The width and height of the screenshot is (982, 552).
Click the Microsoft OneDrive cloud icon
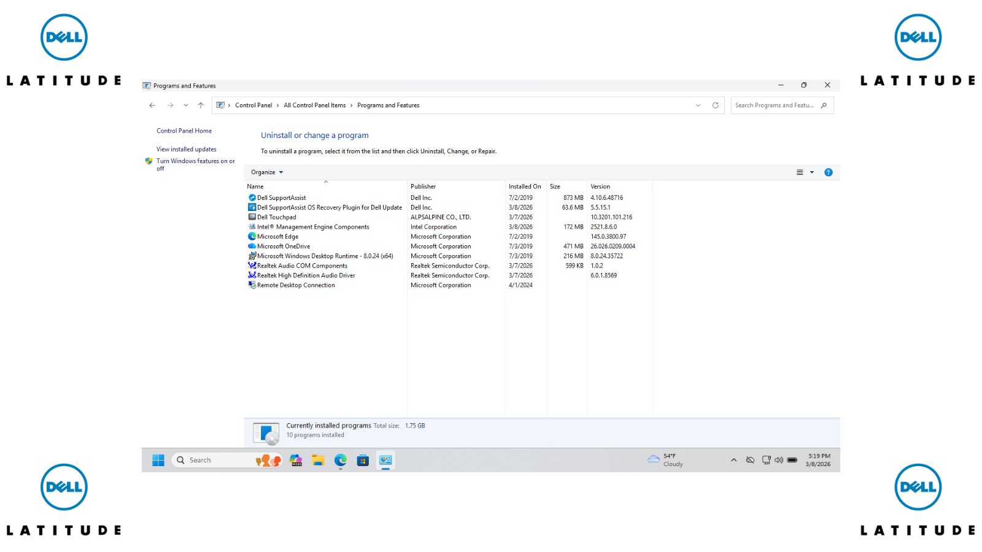coord(252,246)
